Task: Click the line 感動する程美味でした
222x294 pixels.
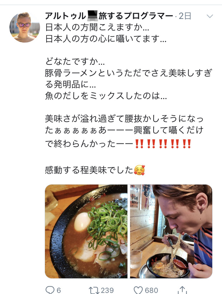Action: click(x=89, y=170)
